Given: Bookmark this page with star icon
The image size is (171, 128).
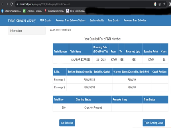Looking at the screenshot, I should pos(164,4).
